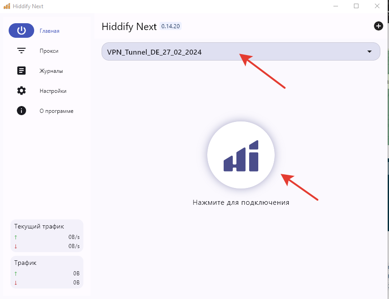Add a new profile with plus icon

click(x=379, y=26)
